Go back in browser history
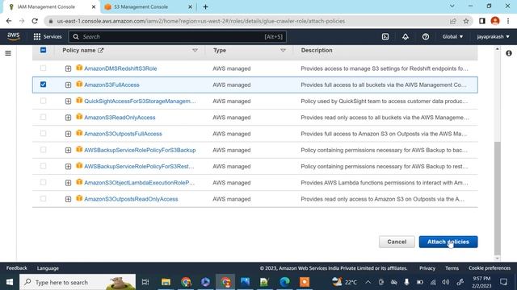 click(x=9, y=21)
